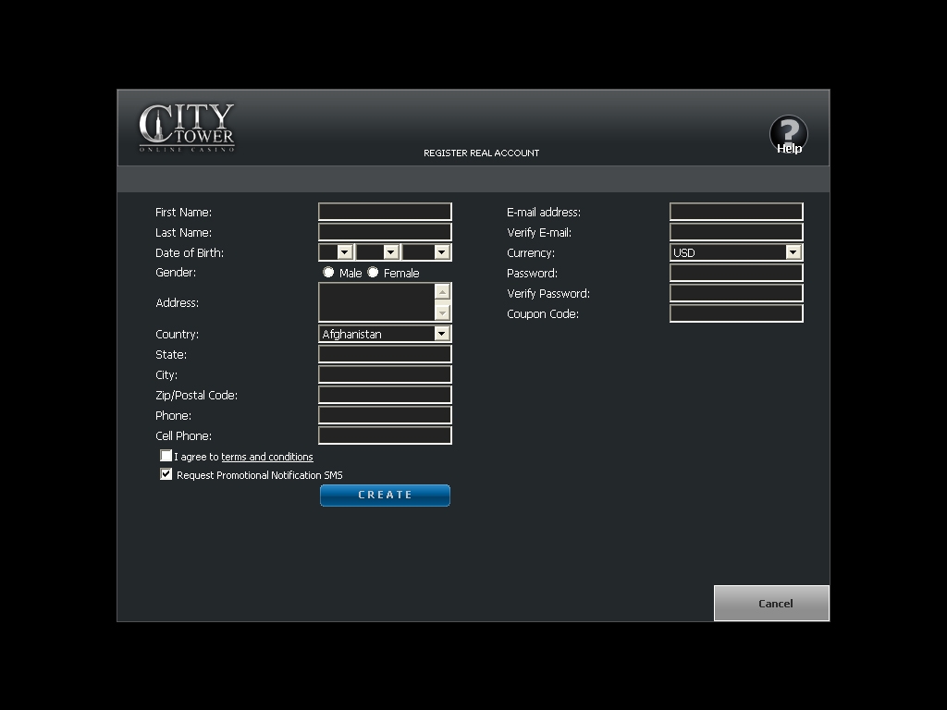947x710 pixels.
Task: Click the Address box scroll up arrow
Action: [x=442, y=292]
